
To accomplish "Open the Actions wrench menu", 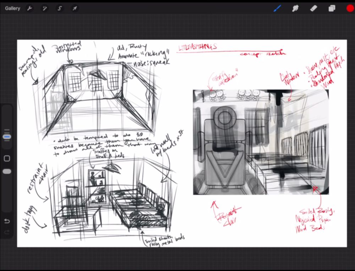I will (29, 9).
